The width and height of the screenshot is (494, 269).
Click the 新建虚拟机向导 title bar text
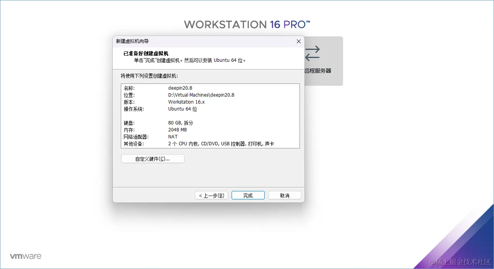click(132, 41)
